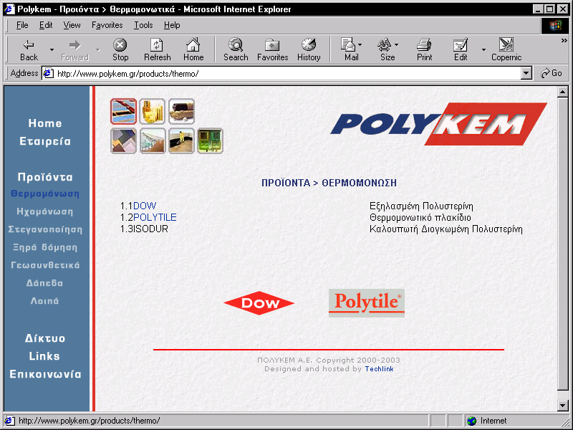Click the yellow insulation rolls thumbnail
Image resolution: width=573 pixels, height=430 pixels.
point(153,111)
